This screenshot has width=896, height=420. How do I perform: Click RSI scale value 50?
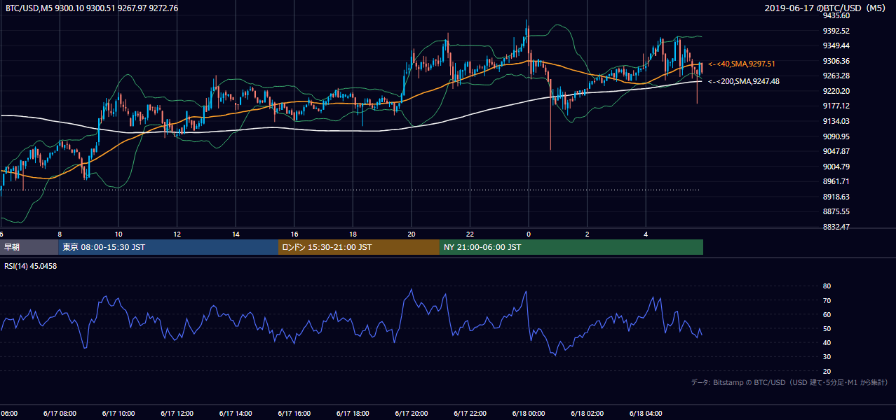click(x=827, y=328)
